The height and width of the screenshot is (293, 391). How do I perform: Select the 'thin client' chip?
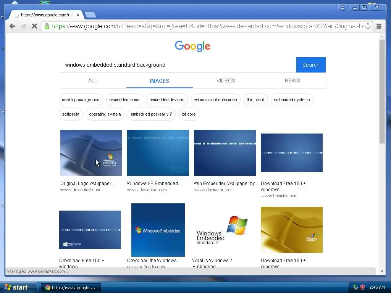[x=255, y=100]
